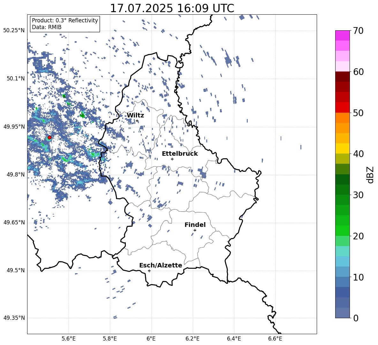Screen dimensions: 378x345
Task: Click the colorbar 30 tick label
Action: tap(358, 195)
